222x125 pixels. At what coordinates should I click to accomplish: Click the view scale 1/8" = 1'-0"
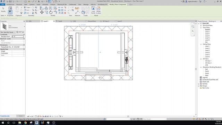[30, 116]
